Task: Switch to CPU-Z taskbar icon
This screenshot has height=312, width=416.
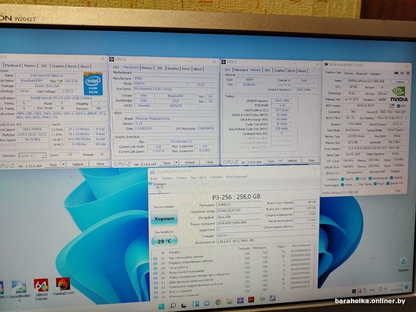Action: tap(240, 301)
